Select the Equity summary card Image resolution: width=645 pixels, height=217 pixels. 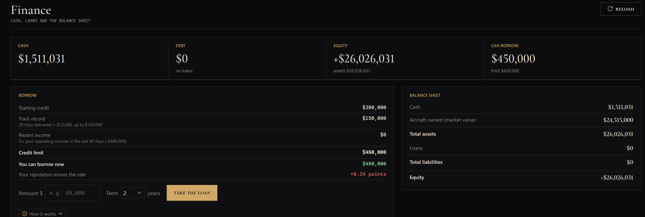(405, 58)
